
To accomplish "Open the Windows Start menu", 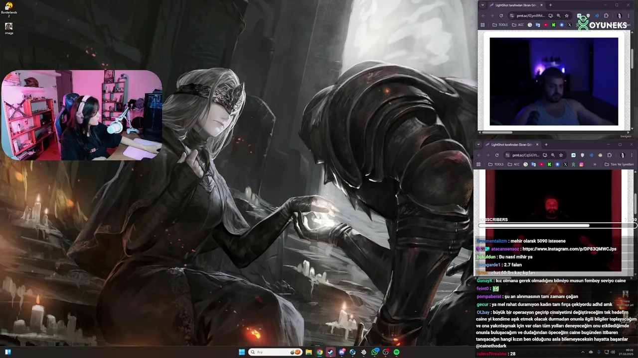I will coord(242,352).
